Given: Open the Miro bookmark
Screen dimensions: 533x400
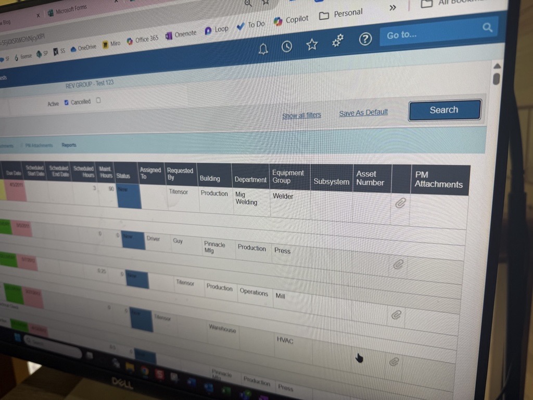Looking at the screenshot, I should 111,44.
